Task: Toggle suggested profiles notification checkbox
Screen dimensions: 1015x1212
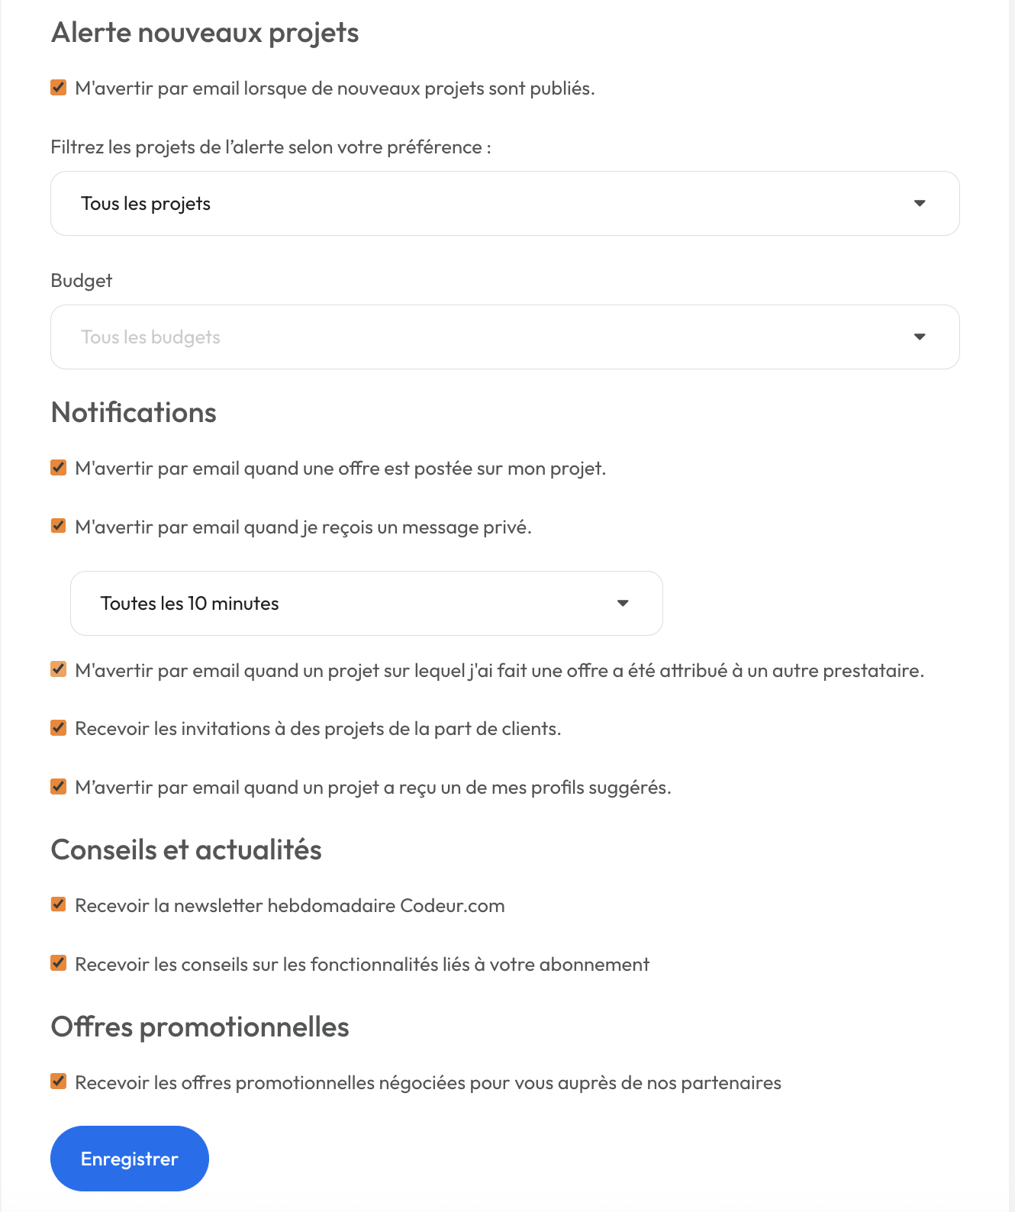Action: 59,786
